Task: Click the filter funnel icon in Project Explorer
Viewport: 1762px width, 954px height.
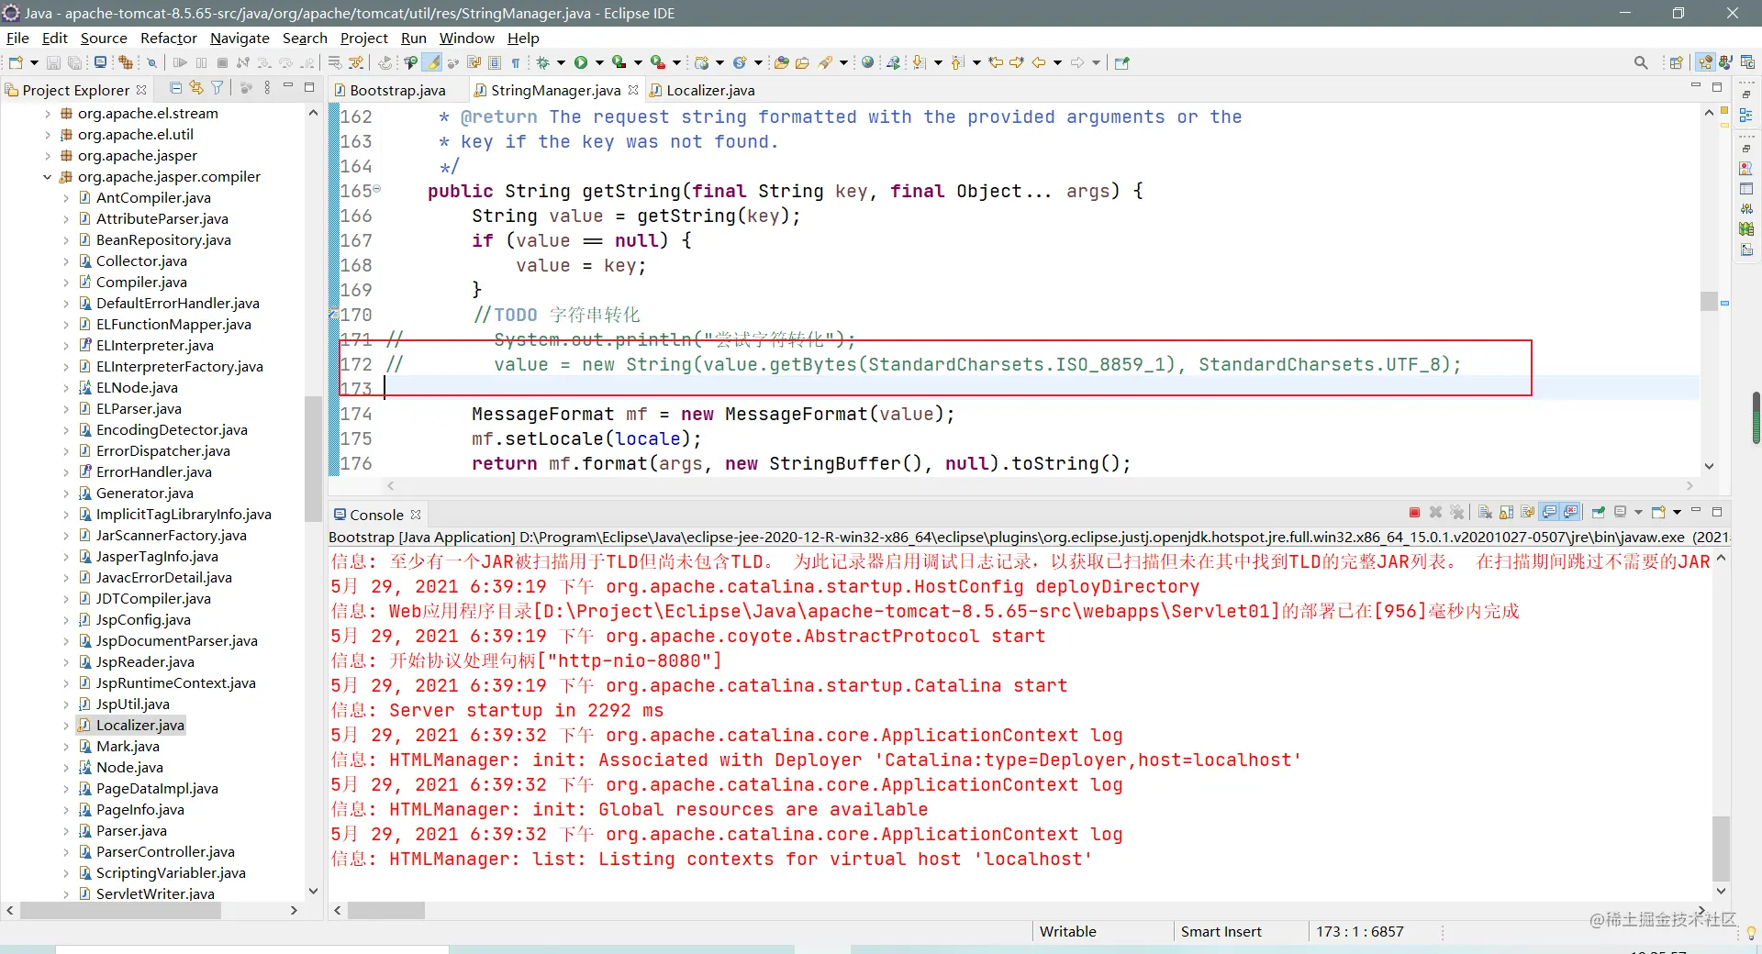Action: [217, 88]
